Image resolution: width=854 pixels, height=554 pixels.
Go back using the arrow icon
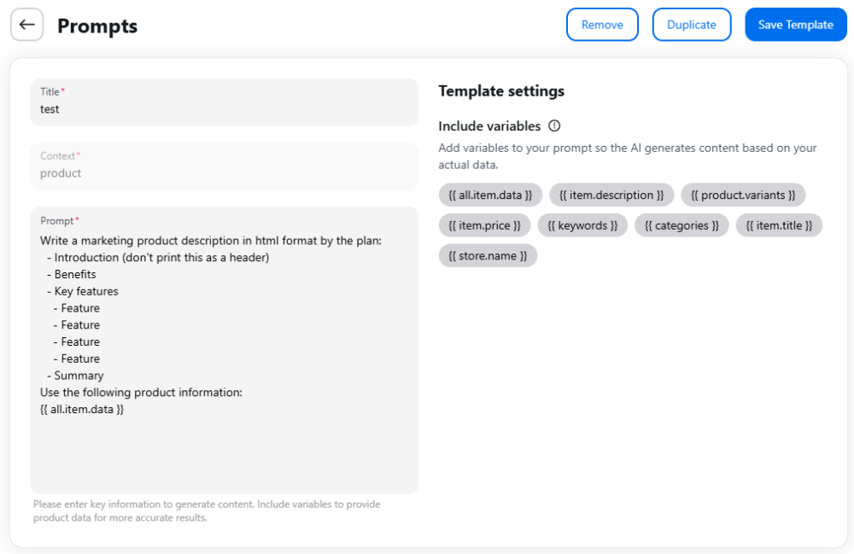click(x=26, y=25)
